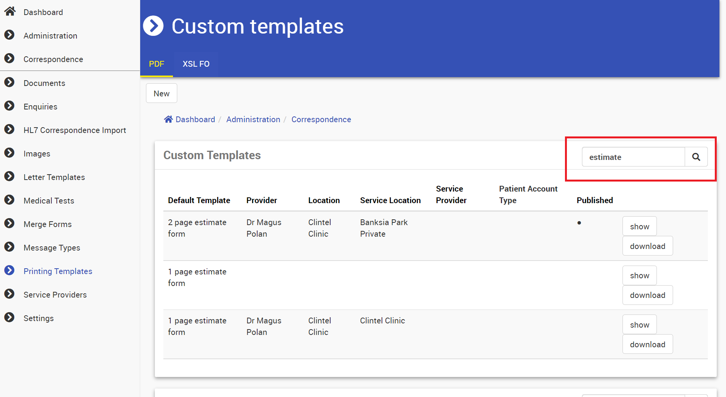Open Administration in the sidebar
The image size is (726, 397).
pyautogui.click(x=51, y=36)
